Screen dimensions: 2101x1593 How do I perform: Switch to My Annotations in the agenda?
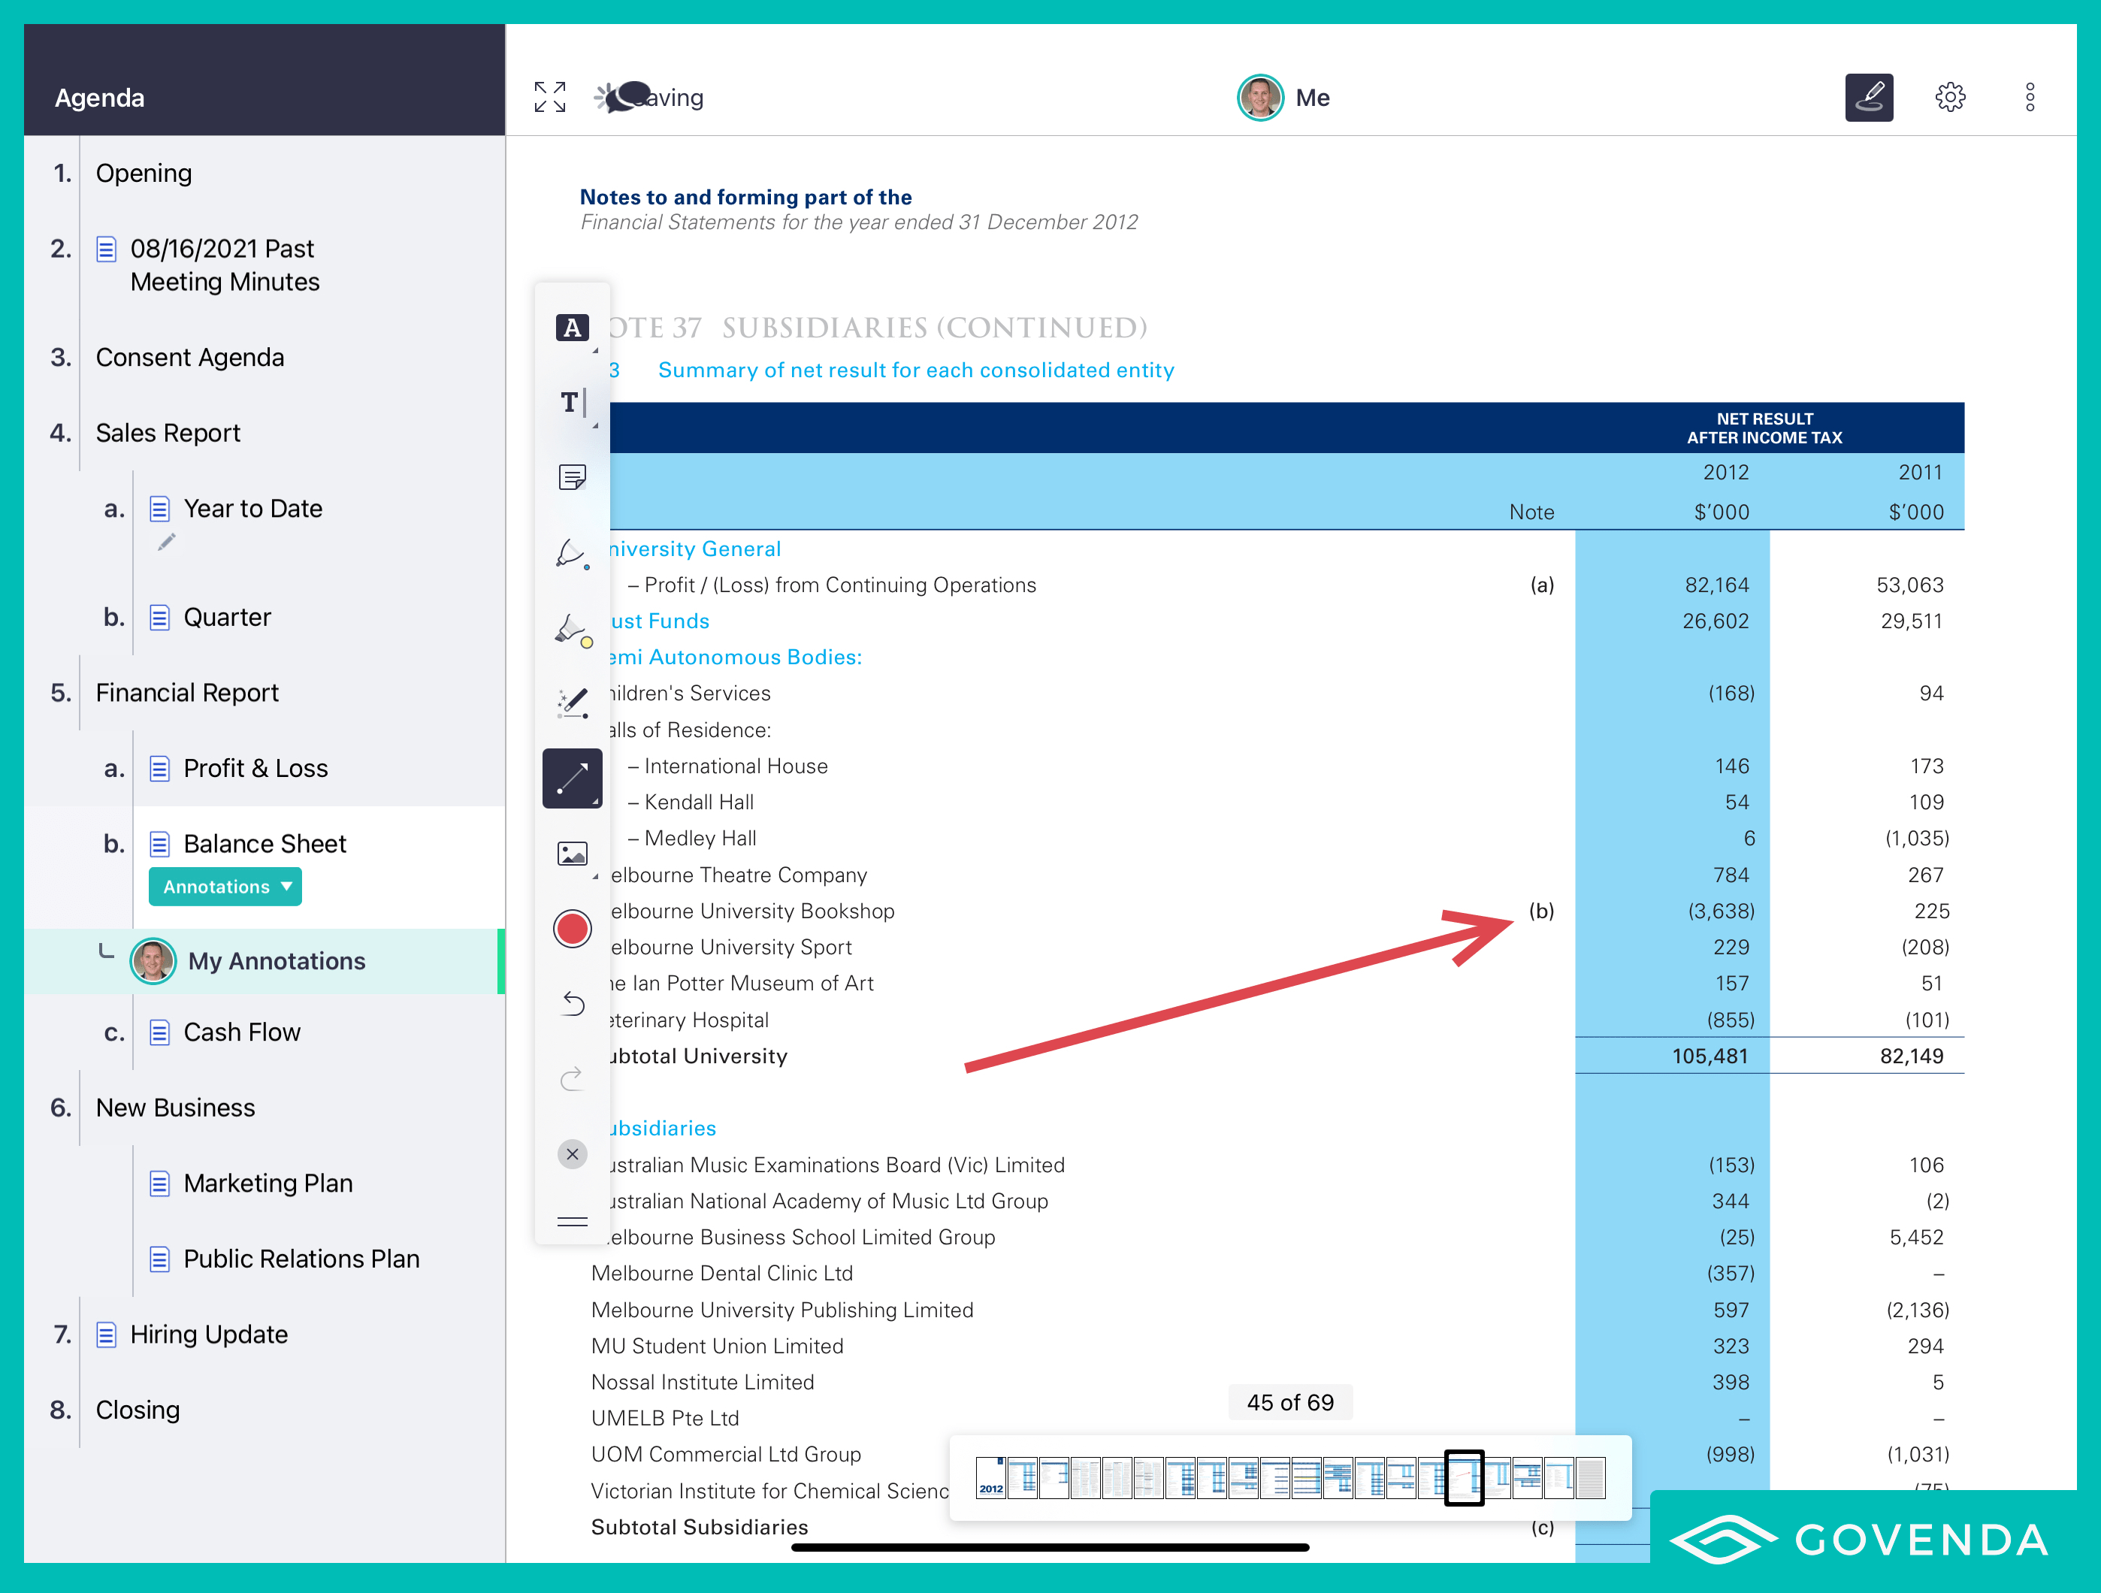(277, 960)
